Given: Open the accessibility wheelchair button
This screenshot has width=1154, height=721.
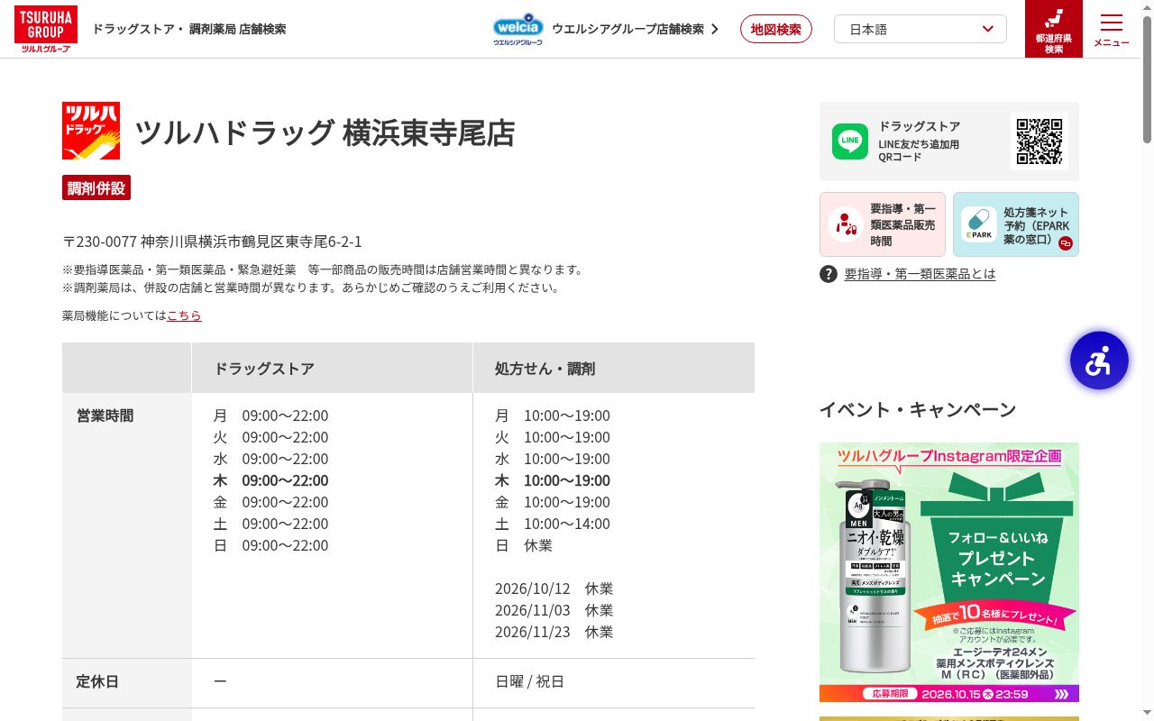Looking at the screenshot, I should coord(1099,360).
